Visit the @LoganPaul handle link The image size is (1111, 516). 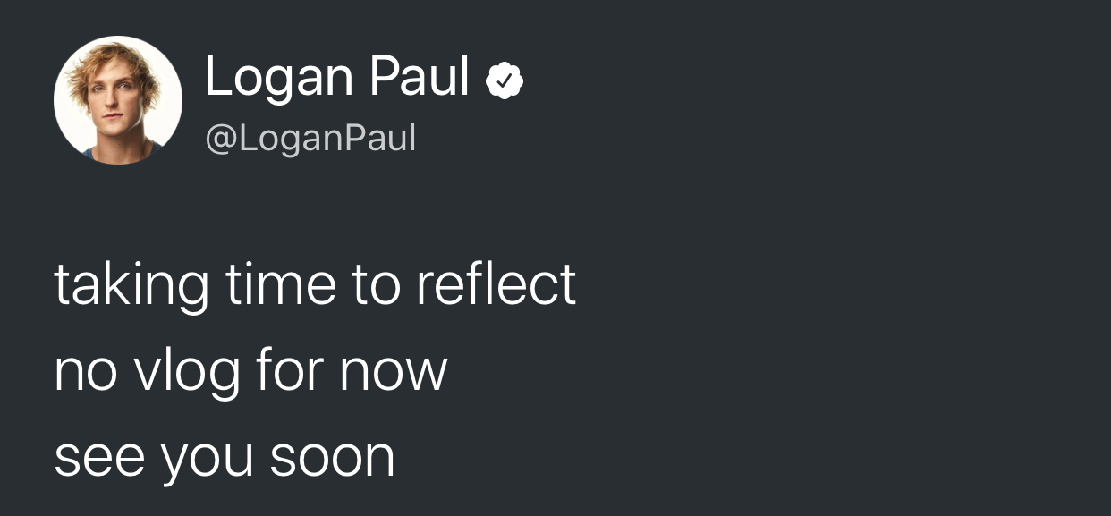tap(310, 139)
